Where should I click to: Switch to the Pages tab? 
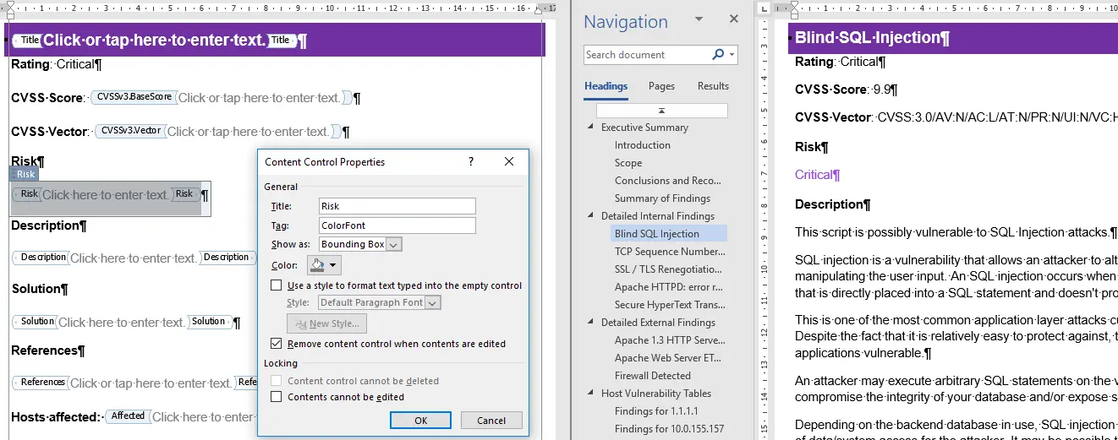click(x=661, y=86)
